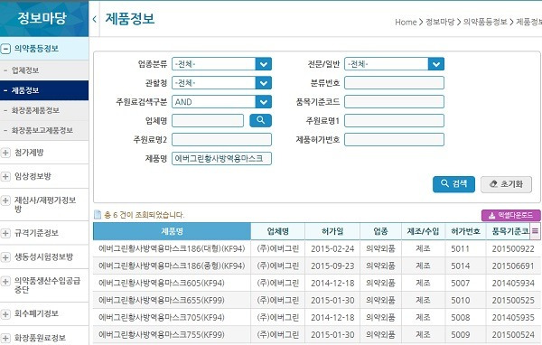Click item code 201500524
This screenshot has height=345, width=542.
(513, 335)
